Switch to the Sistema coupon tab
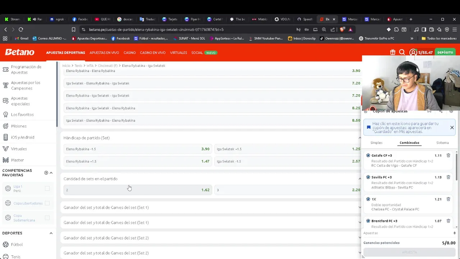The height and width of the screenshot is (259, 460). pyautogui.click(x=442, y=143)
